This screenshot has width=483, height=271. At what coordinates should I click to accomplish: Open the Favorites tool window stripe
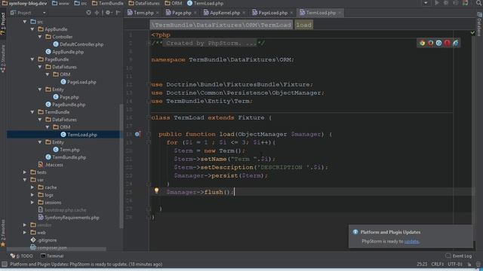tap(3, 233)
